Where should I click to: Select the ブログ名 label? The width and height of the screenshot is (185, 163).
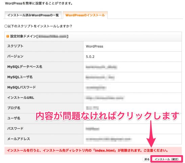point(14,108)
